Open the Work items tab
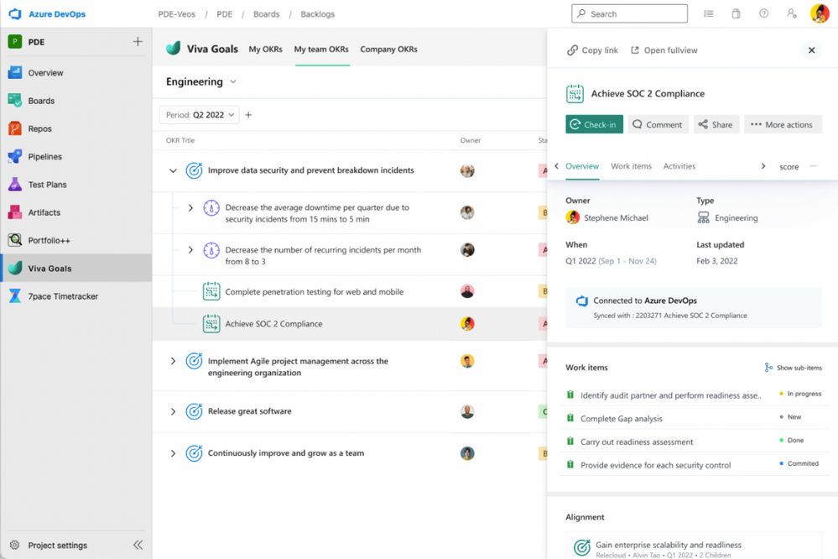Viewport: 838px width, 559px height. coord(631,166)
